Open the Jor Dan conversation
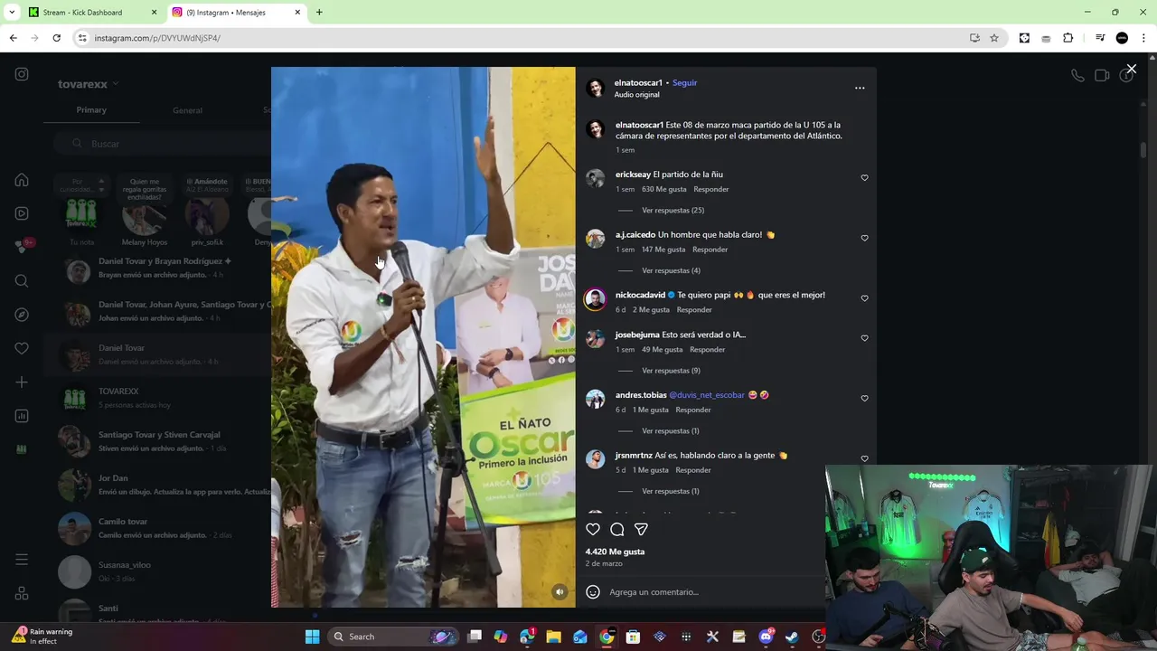This screenshot has height=651, width=1157. point(158,485)
